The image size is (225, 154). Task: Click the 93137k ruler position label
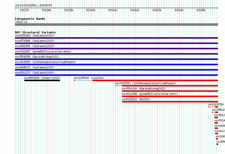(x=25, y=10)
